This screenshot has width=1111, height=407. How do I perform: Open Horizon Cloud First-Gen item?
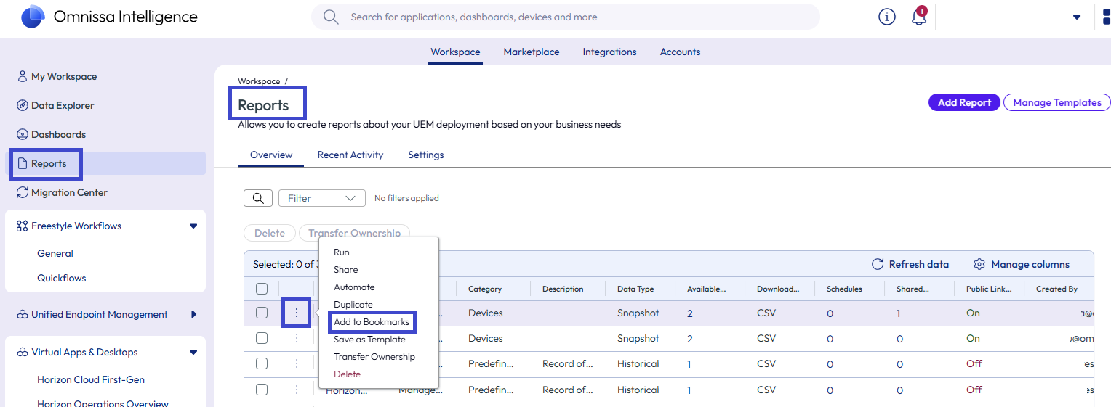91,379
